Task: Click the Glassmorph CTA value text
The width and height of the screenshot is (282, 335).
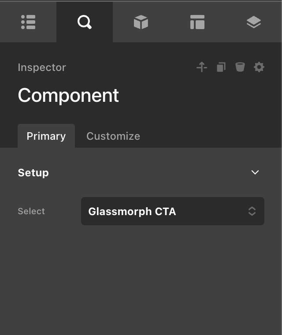Action: coord(132,212)
